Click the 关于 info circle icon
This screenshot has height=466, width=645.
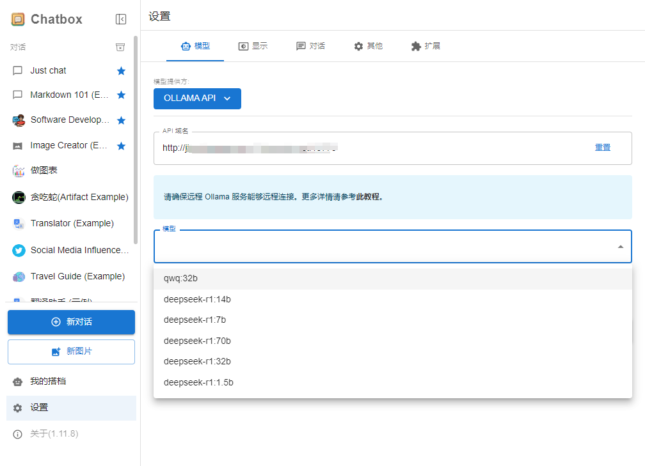(x=17, y=435)
